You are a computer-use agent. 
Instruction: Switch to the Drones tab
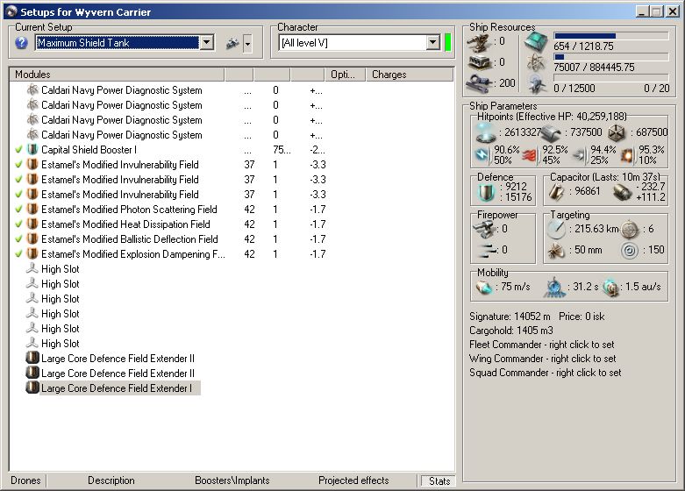25,480
